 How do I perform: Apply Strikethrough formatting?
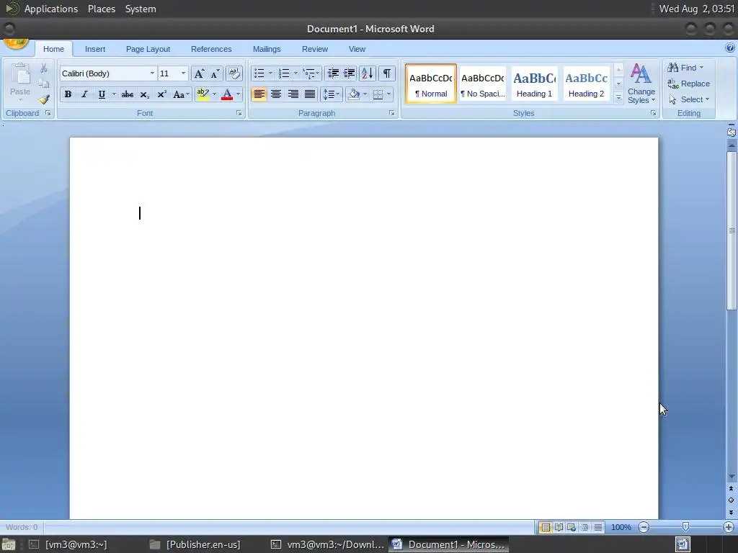[x=127, y=94]
